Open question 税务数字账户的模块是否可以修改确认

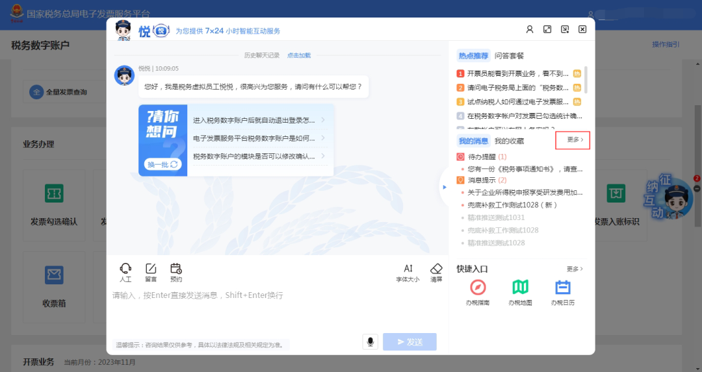click(259, 156)
